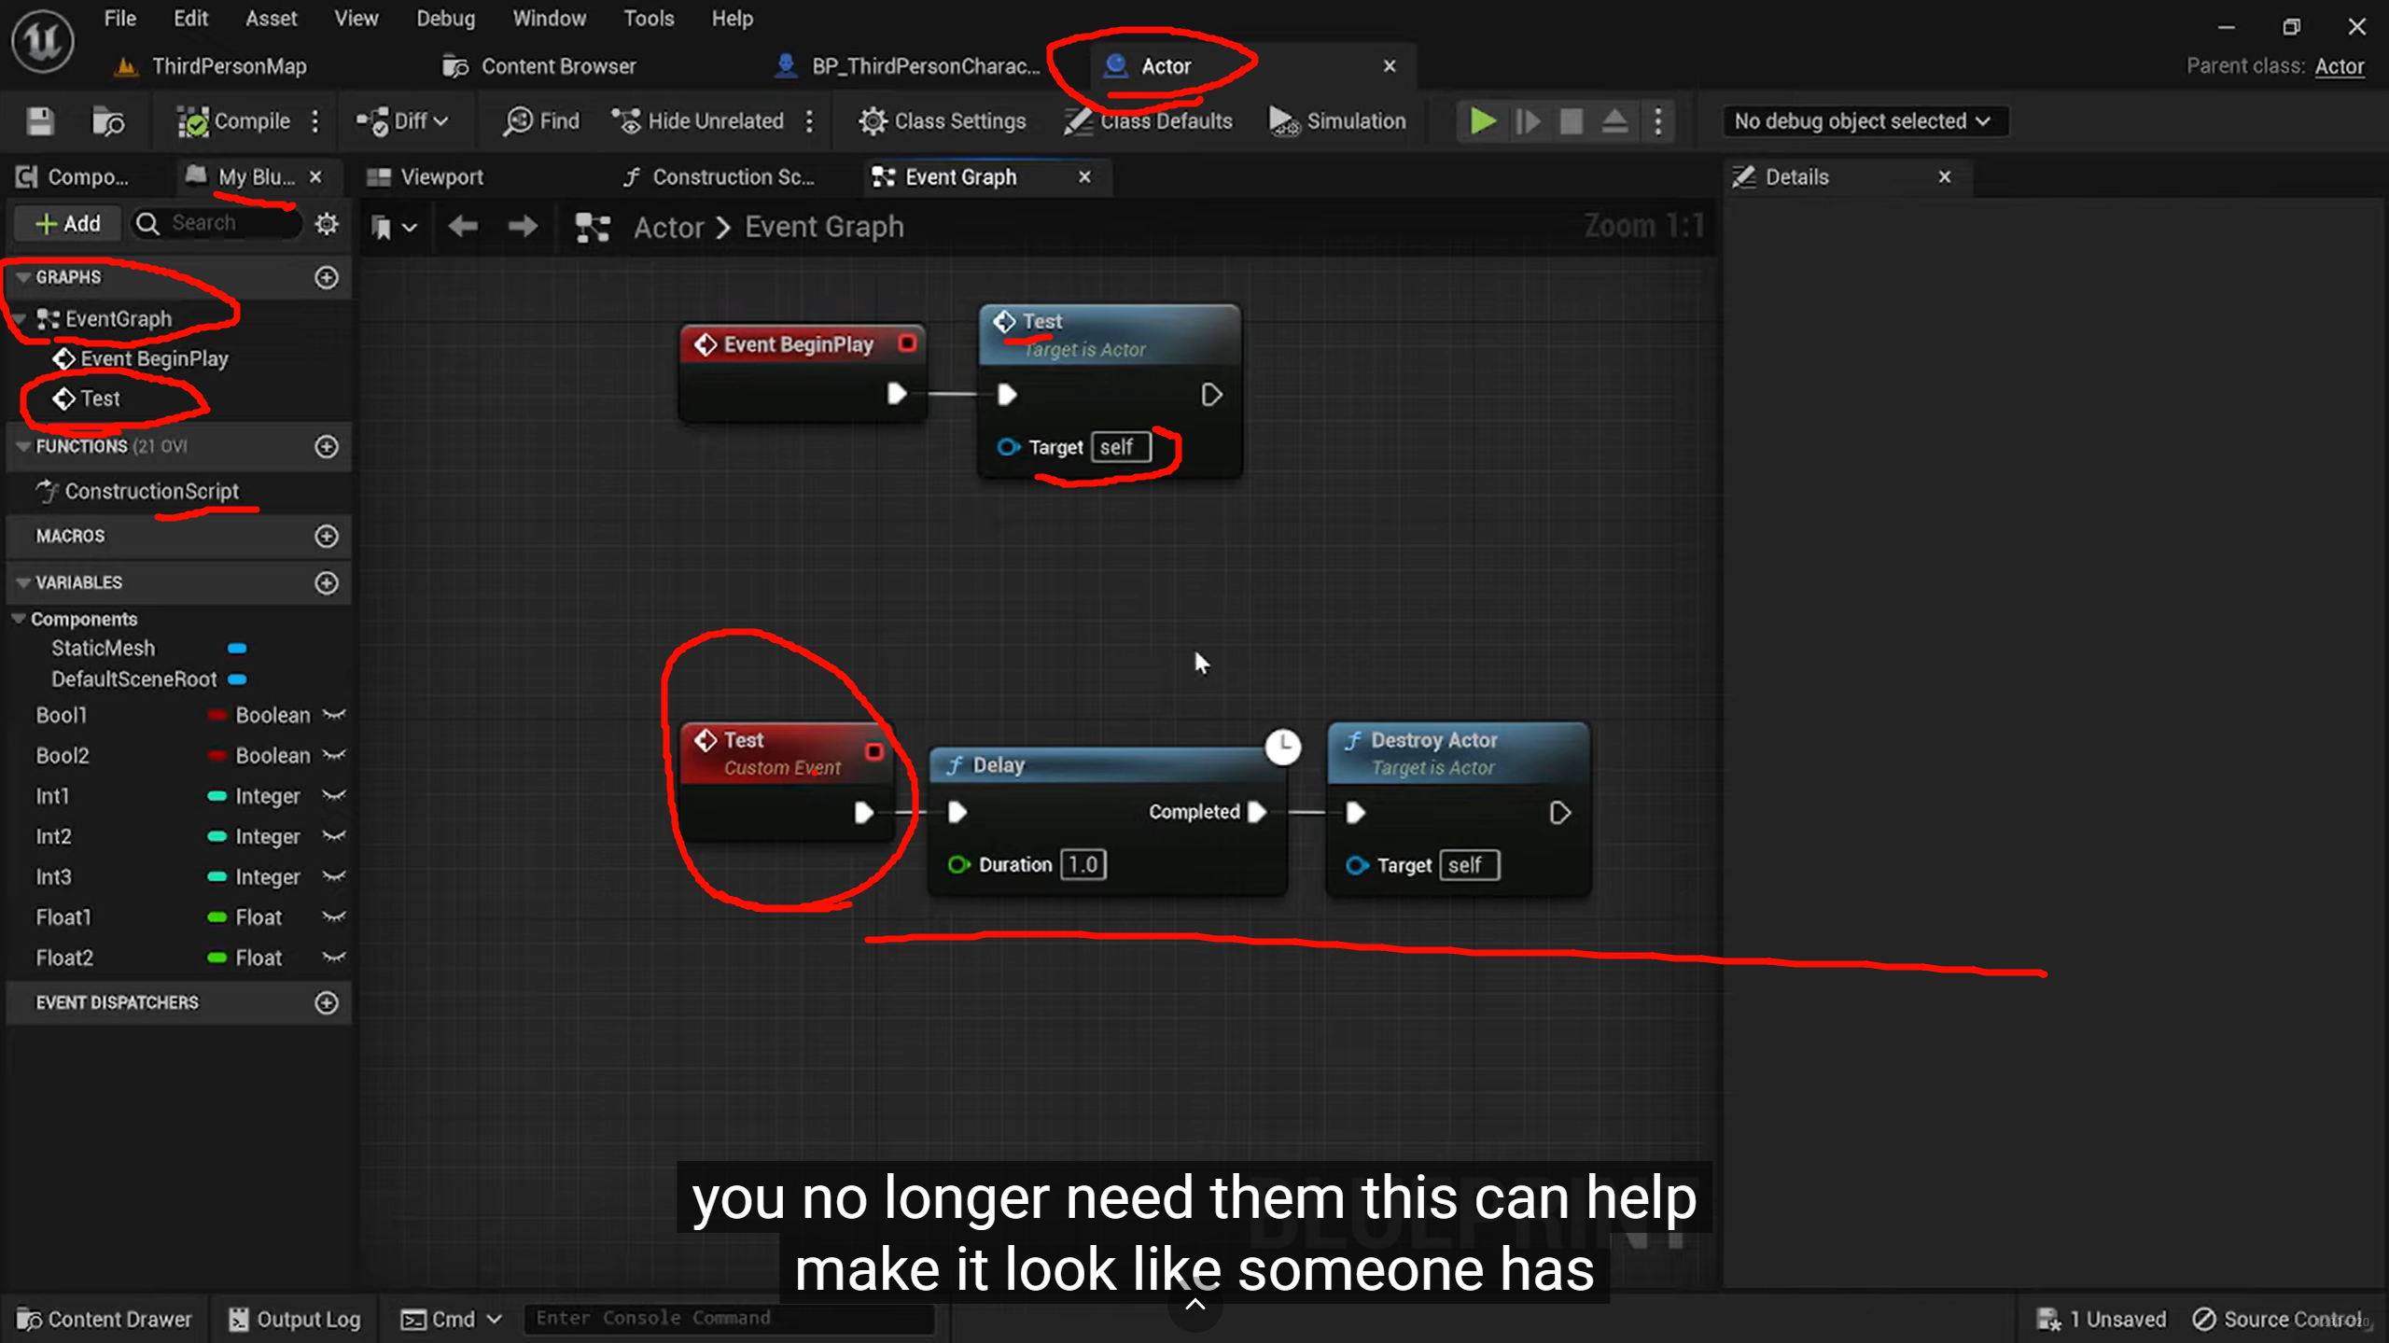Open the Debug menu
2389x1343 pixels.
(x=444, y=19)
